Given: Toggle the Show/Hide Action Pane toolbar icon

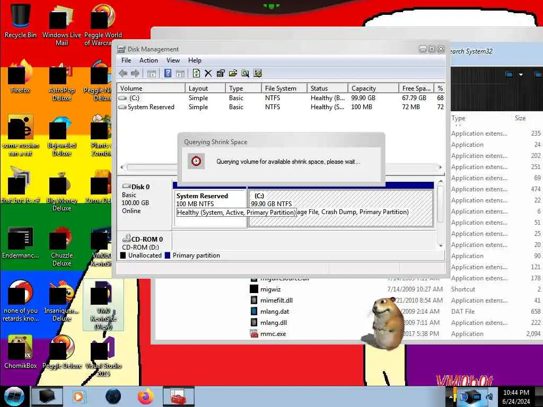Looking at the screenshot, I should tap(180, 73).
